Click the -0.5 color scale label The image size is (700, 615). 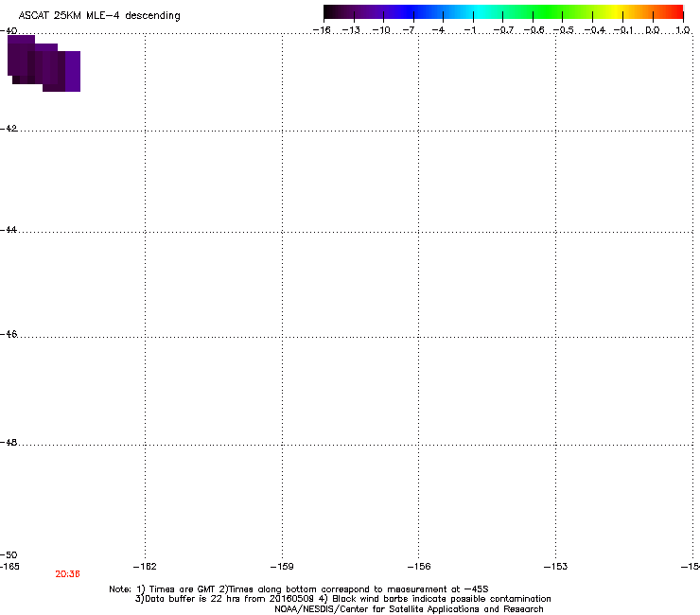564,30
